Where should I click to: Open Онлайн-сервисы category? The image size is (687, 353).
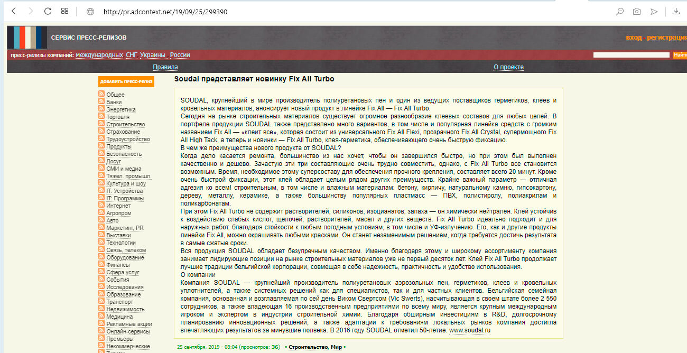[x=128, y=332]
